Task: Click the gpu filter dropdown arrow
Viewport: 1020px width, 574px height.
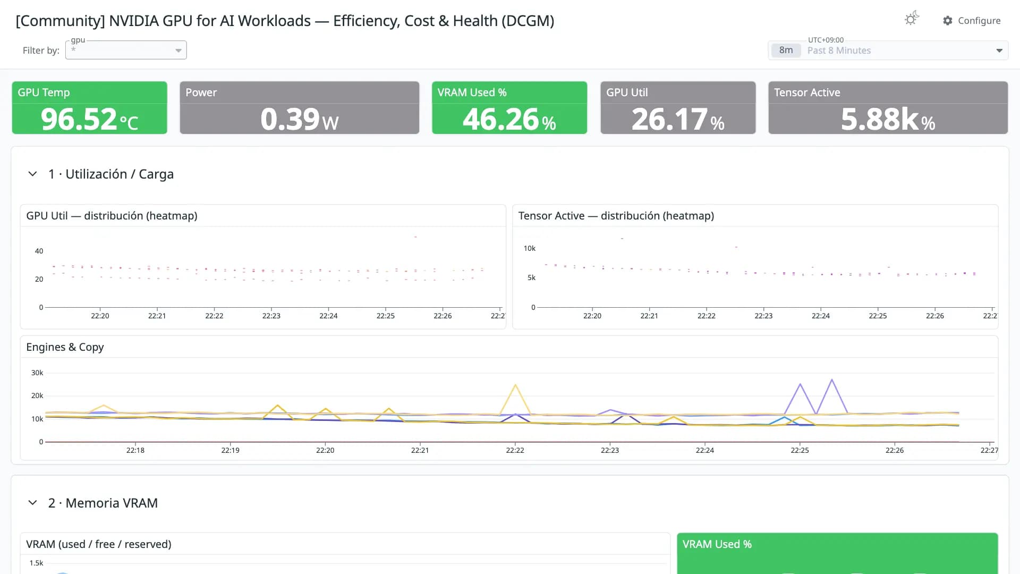Action: [178, 50]
